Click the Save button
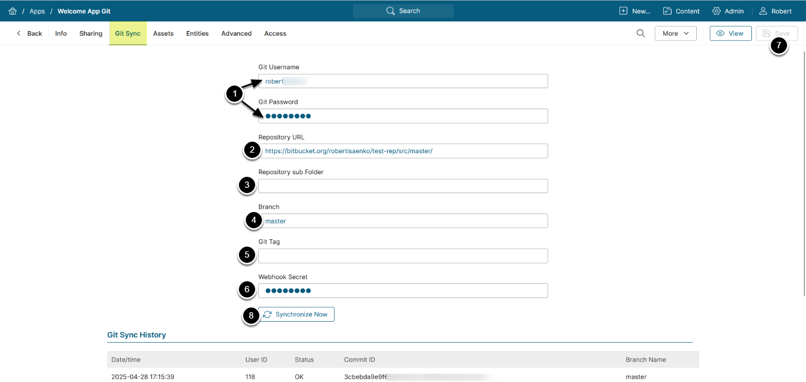806x382 pixels. coord(777,33)
